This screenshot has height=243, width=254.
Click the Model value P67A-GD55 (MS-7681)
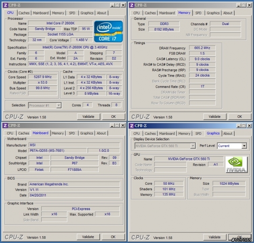58,151
